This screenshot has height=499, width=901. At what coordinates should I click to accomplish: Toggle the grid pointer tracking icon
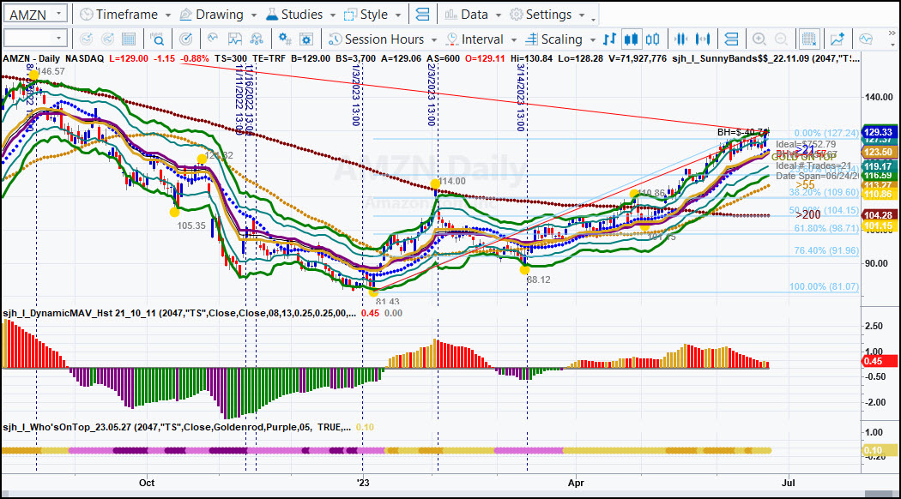coord(809,39)
